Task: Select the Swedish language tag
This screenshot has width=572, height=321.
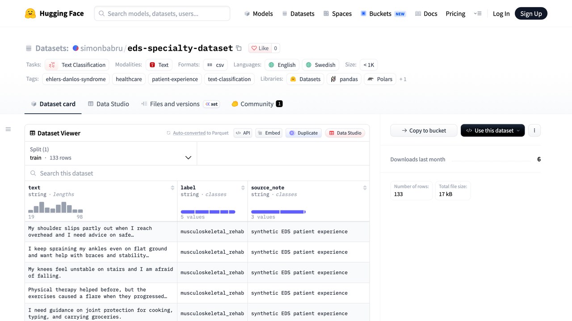Action: point(320,65)
